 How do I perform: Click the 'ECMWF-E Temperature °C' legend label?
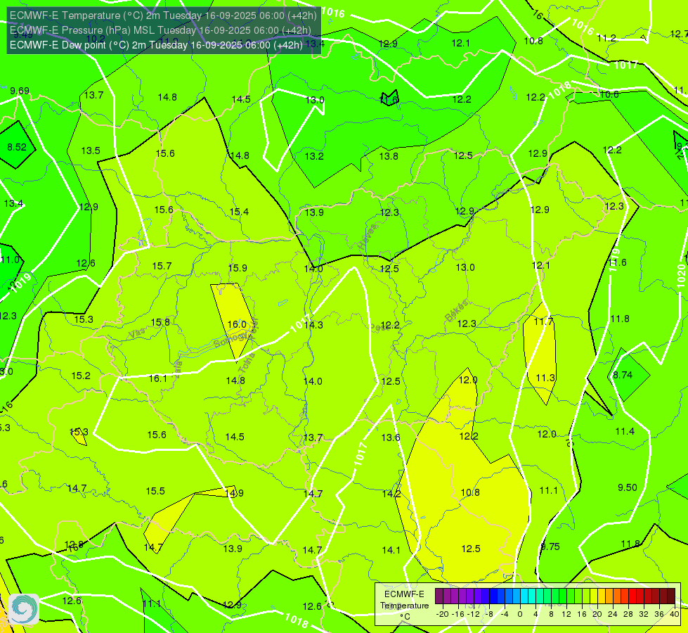click(404, 606)
